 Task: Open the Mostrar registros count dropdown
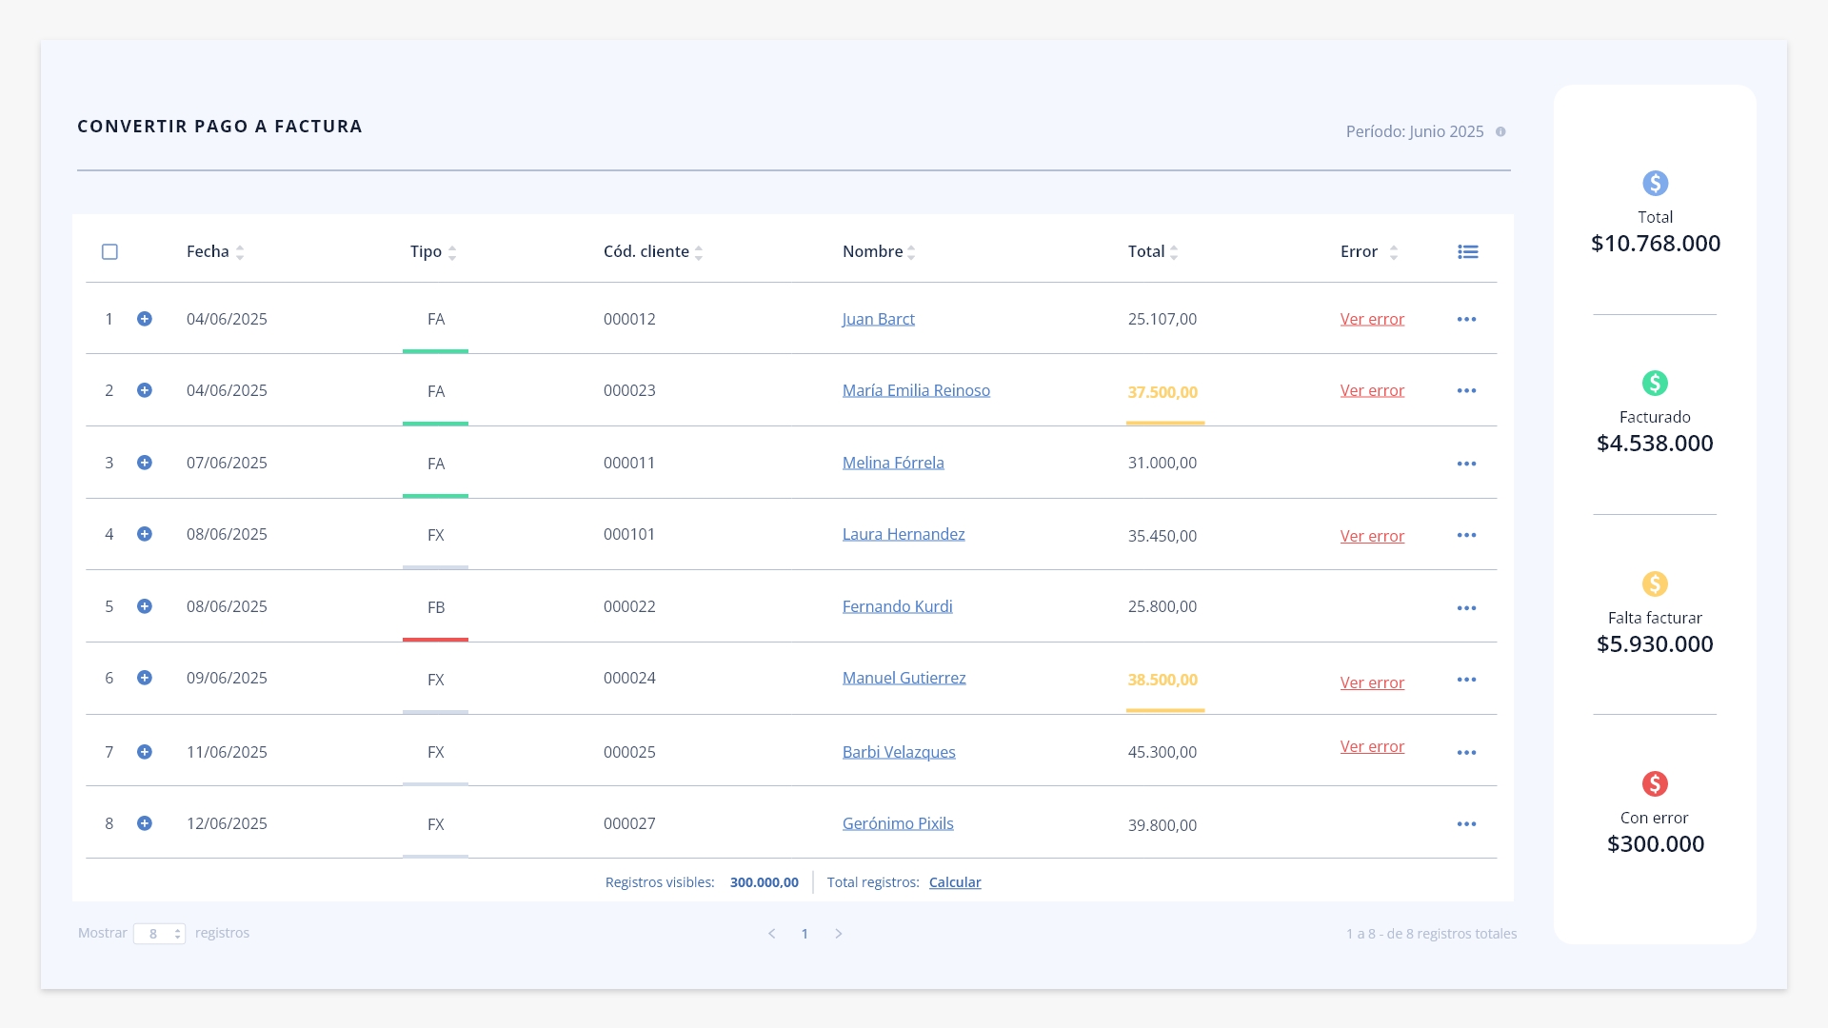click(x=159, y=934)
